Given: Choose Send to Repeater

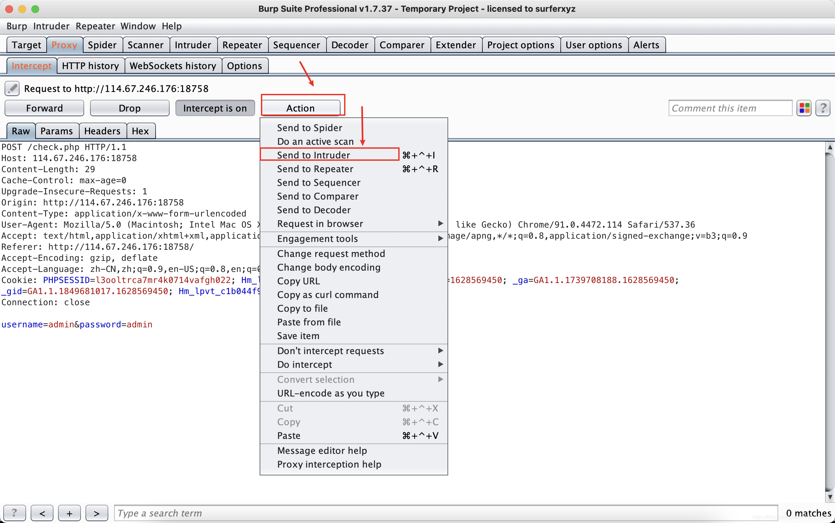Looking at the screenshot, I should click(353, 169).
